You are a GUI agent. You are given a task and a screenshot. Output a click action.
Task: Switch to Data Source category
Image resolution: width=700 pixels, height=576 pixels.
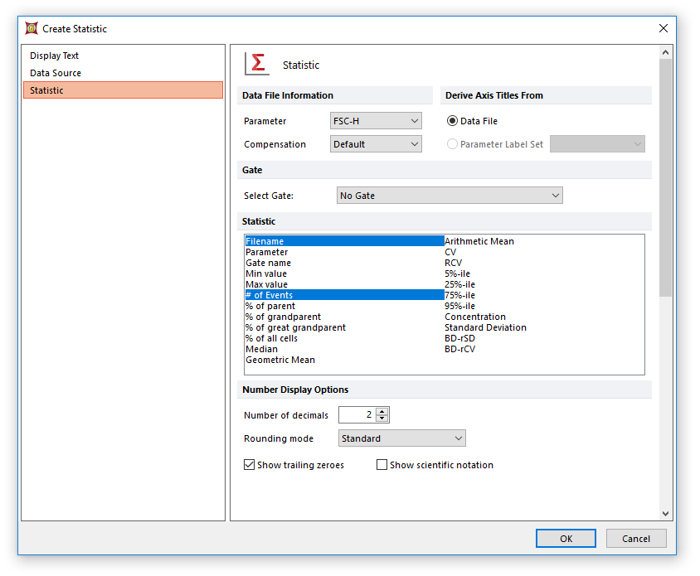coord(56,73)
